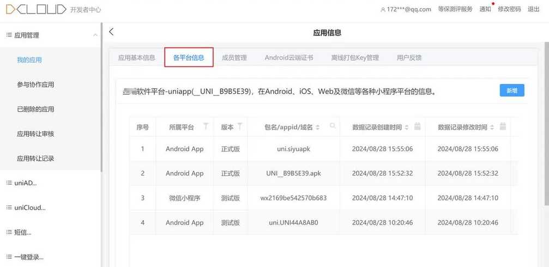The image size is (549, 267).
Task: Open 已删除的应用 in sidebar
Action: pos(35,109)
